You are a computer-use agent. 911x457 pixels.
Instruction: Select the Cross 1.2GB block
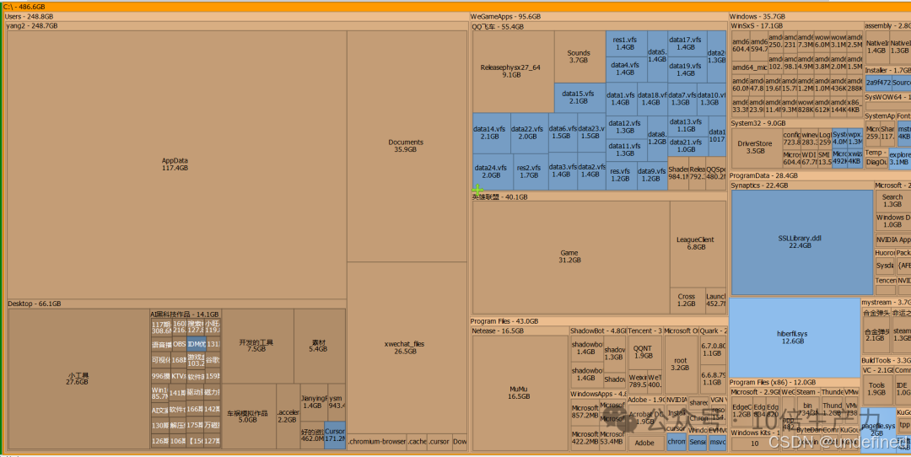(x=687, y=300)
